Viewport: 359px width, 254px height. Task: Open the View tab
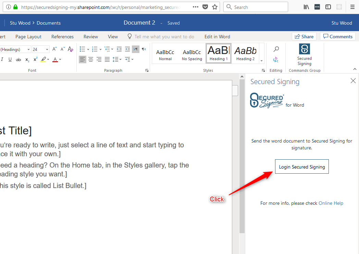coord(113,37)
